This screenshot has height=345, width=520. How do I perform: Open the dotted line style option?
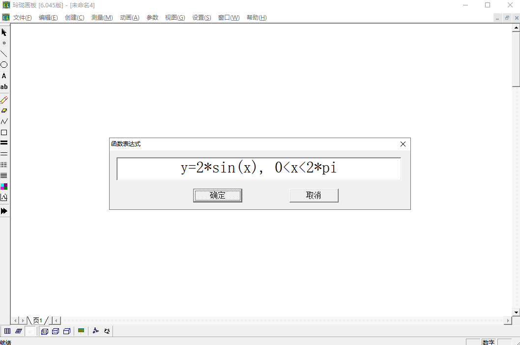pyautogui.click(x=4, y=165)
